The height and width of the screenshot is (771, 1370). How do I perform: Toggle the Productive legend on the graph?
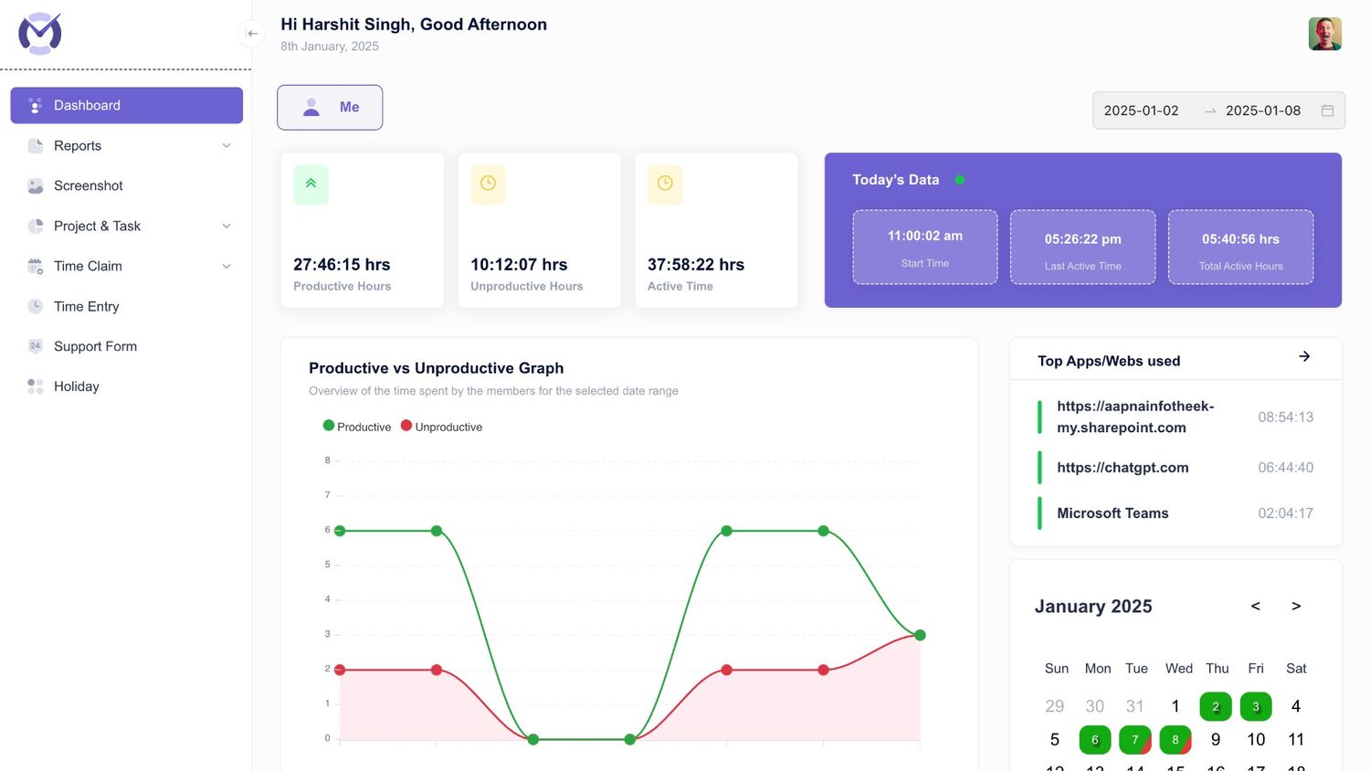[356, 427]
